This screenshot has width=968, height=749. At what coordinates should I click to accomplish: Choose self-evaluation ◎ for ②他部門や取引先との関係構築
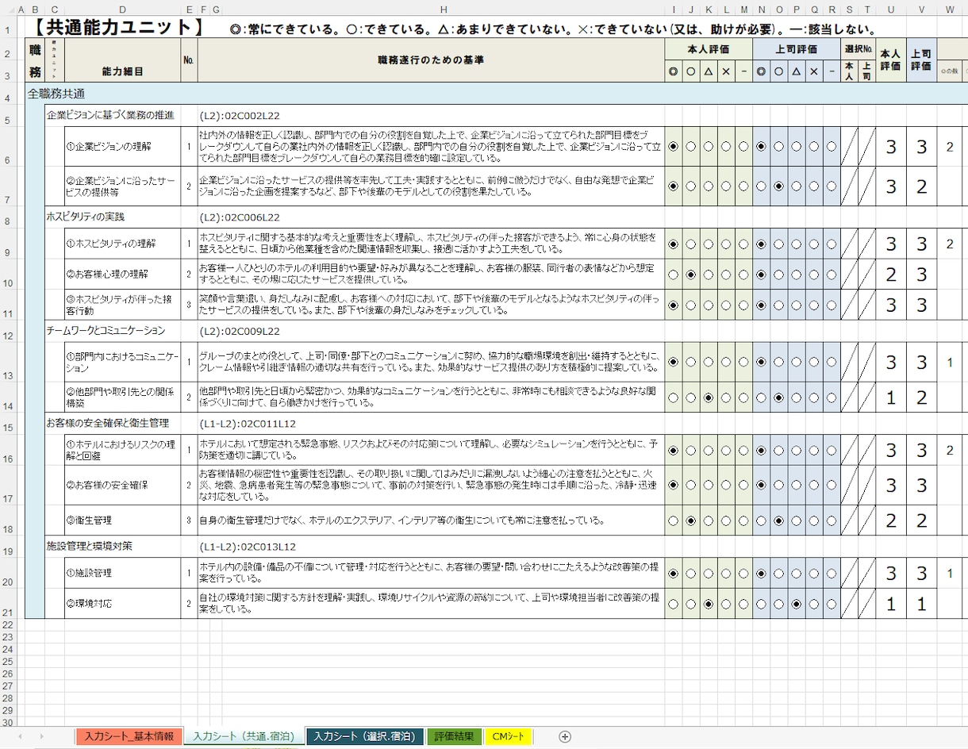(674, 398)
